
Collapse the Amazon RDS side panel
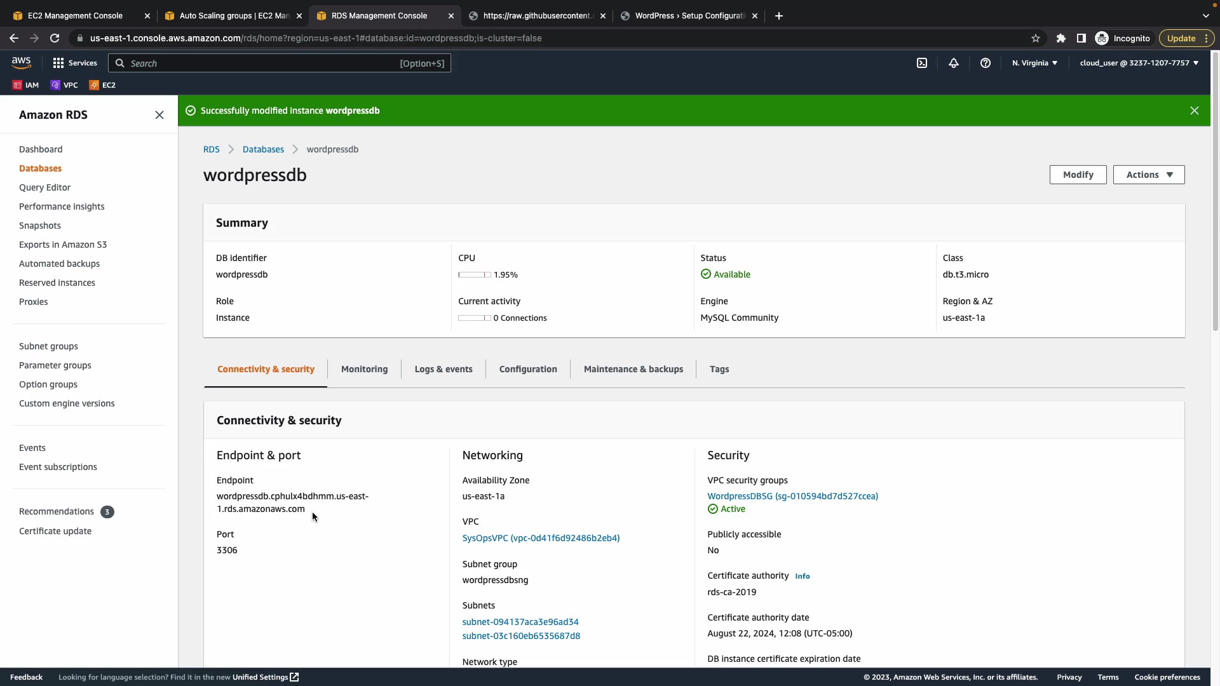tap(159, 115)
